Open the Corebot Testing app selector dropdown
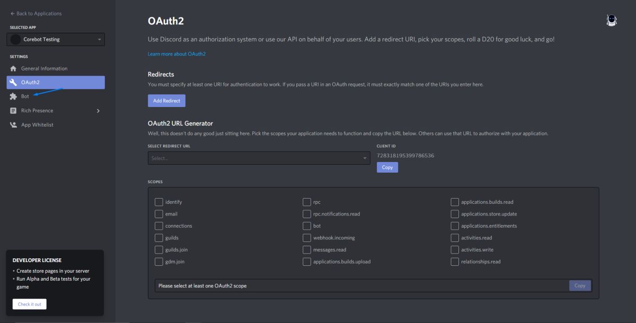The image size is (636, 323). [x=56, y=39]
